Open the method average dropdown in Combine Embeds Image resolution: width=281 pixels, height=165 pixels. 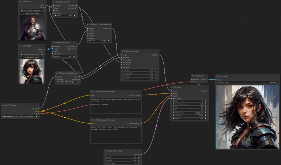click(99, 41)
